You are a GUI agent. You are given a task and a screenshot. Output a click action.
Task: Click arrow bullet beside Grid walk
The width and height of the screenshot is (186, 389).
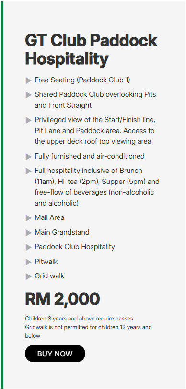[x=29, y=276]
